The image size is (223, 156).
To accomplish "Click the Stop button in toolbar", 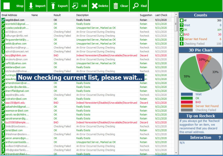I will pos(13,6).
